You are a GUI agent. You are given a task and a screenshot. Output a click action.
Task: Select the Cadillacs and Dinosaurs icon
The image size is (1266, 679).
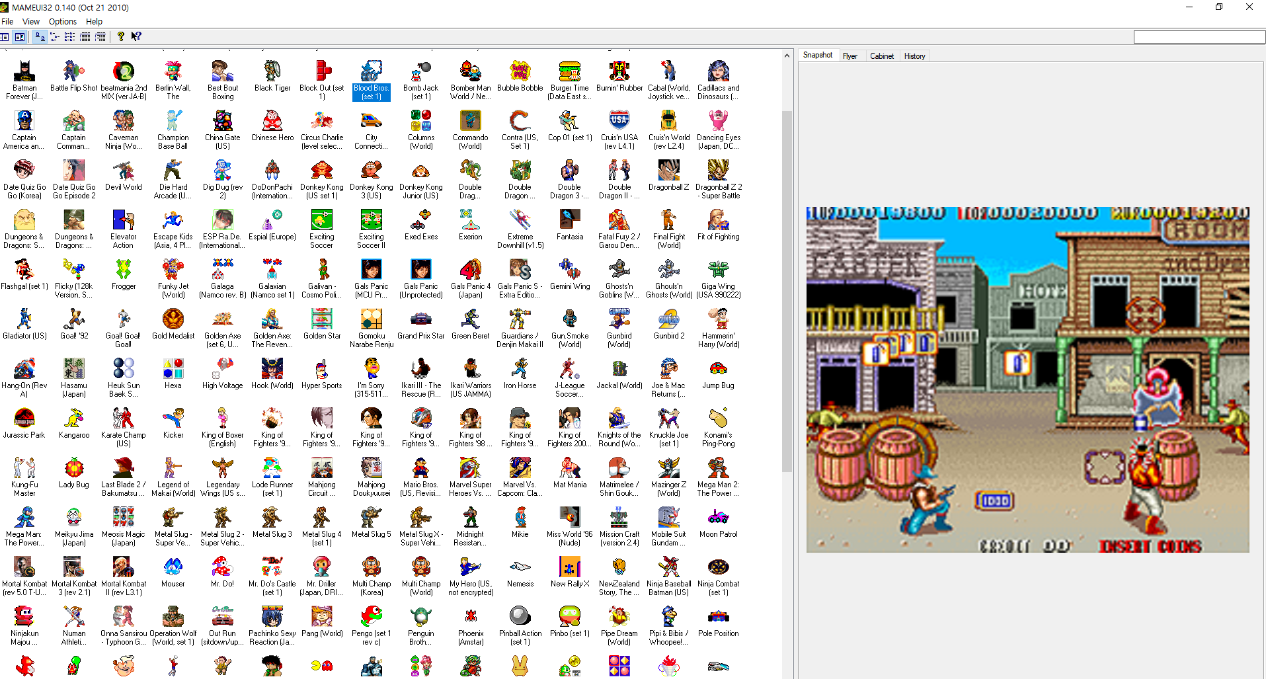[x=719, y=71]
